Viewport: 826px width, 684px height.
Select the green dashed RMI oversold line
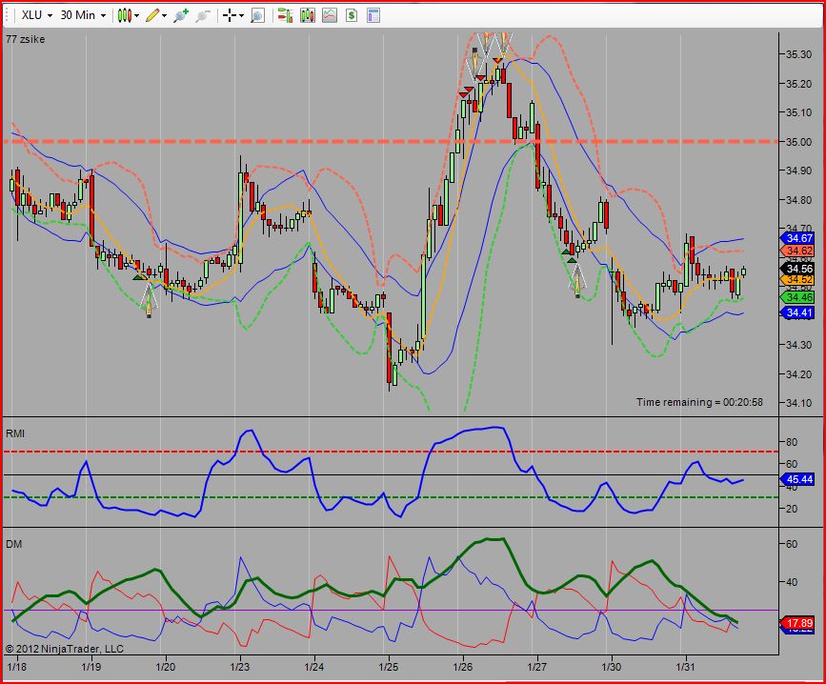click(390, 497)
